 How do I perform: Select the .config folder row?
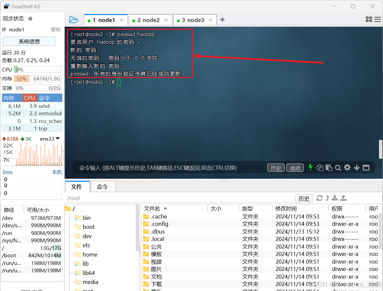tap(260, 224)
